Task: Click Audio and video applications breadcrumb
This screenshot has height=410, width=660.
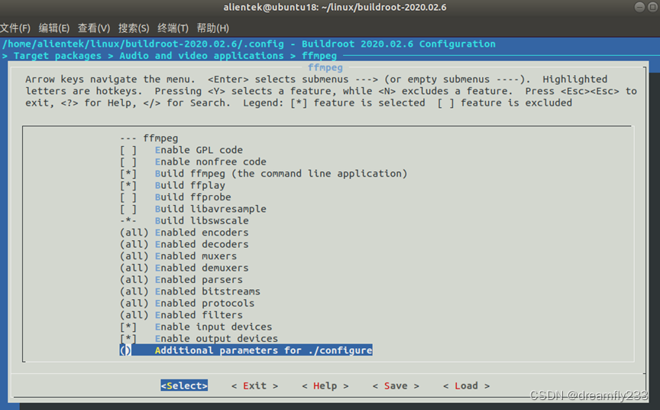Action: tap(202, 56)
